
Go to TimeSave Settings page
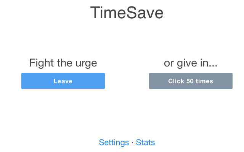(114, 142)
